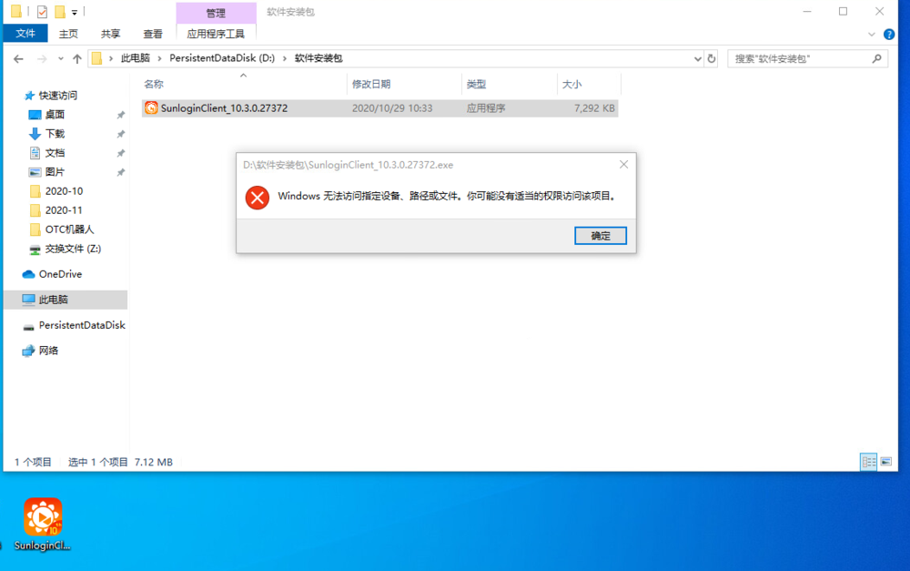Viewport: 910px width, 571px height.
Task: Select PersistentDataDisk in navigation pane
Action: (82, 325)
